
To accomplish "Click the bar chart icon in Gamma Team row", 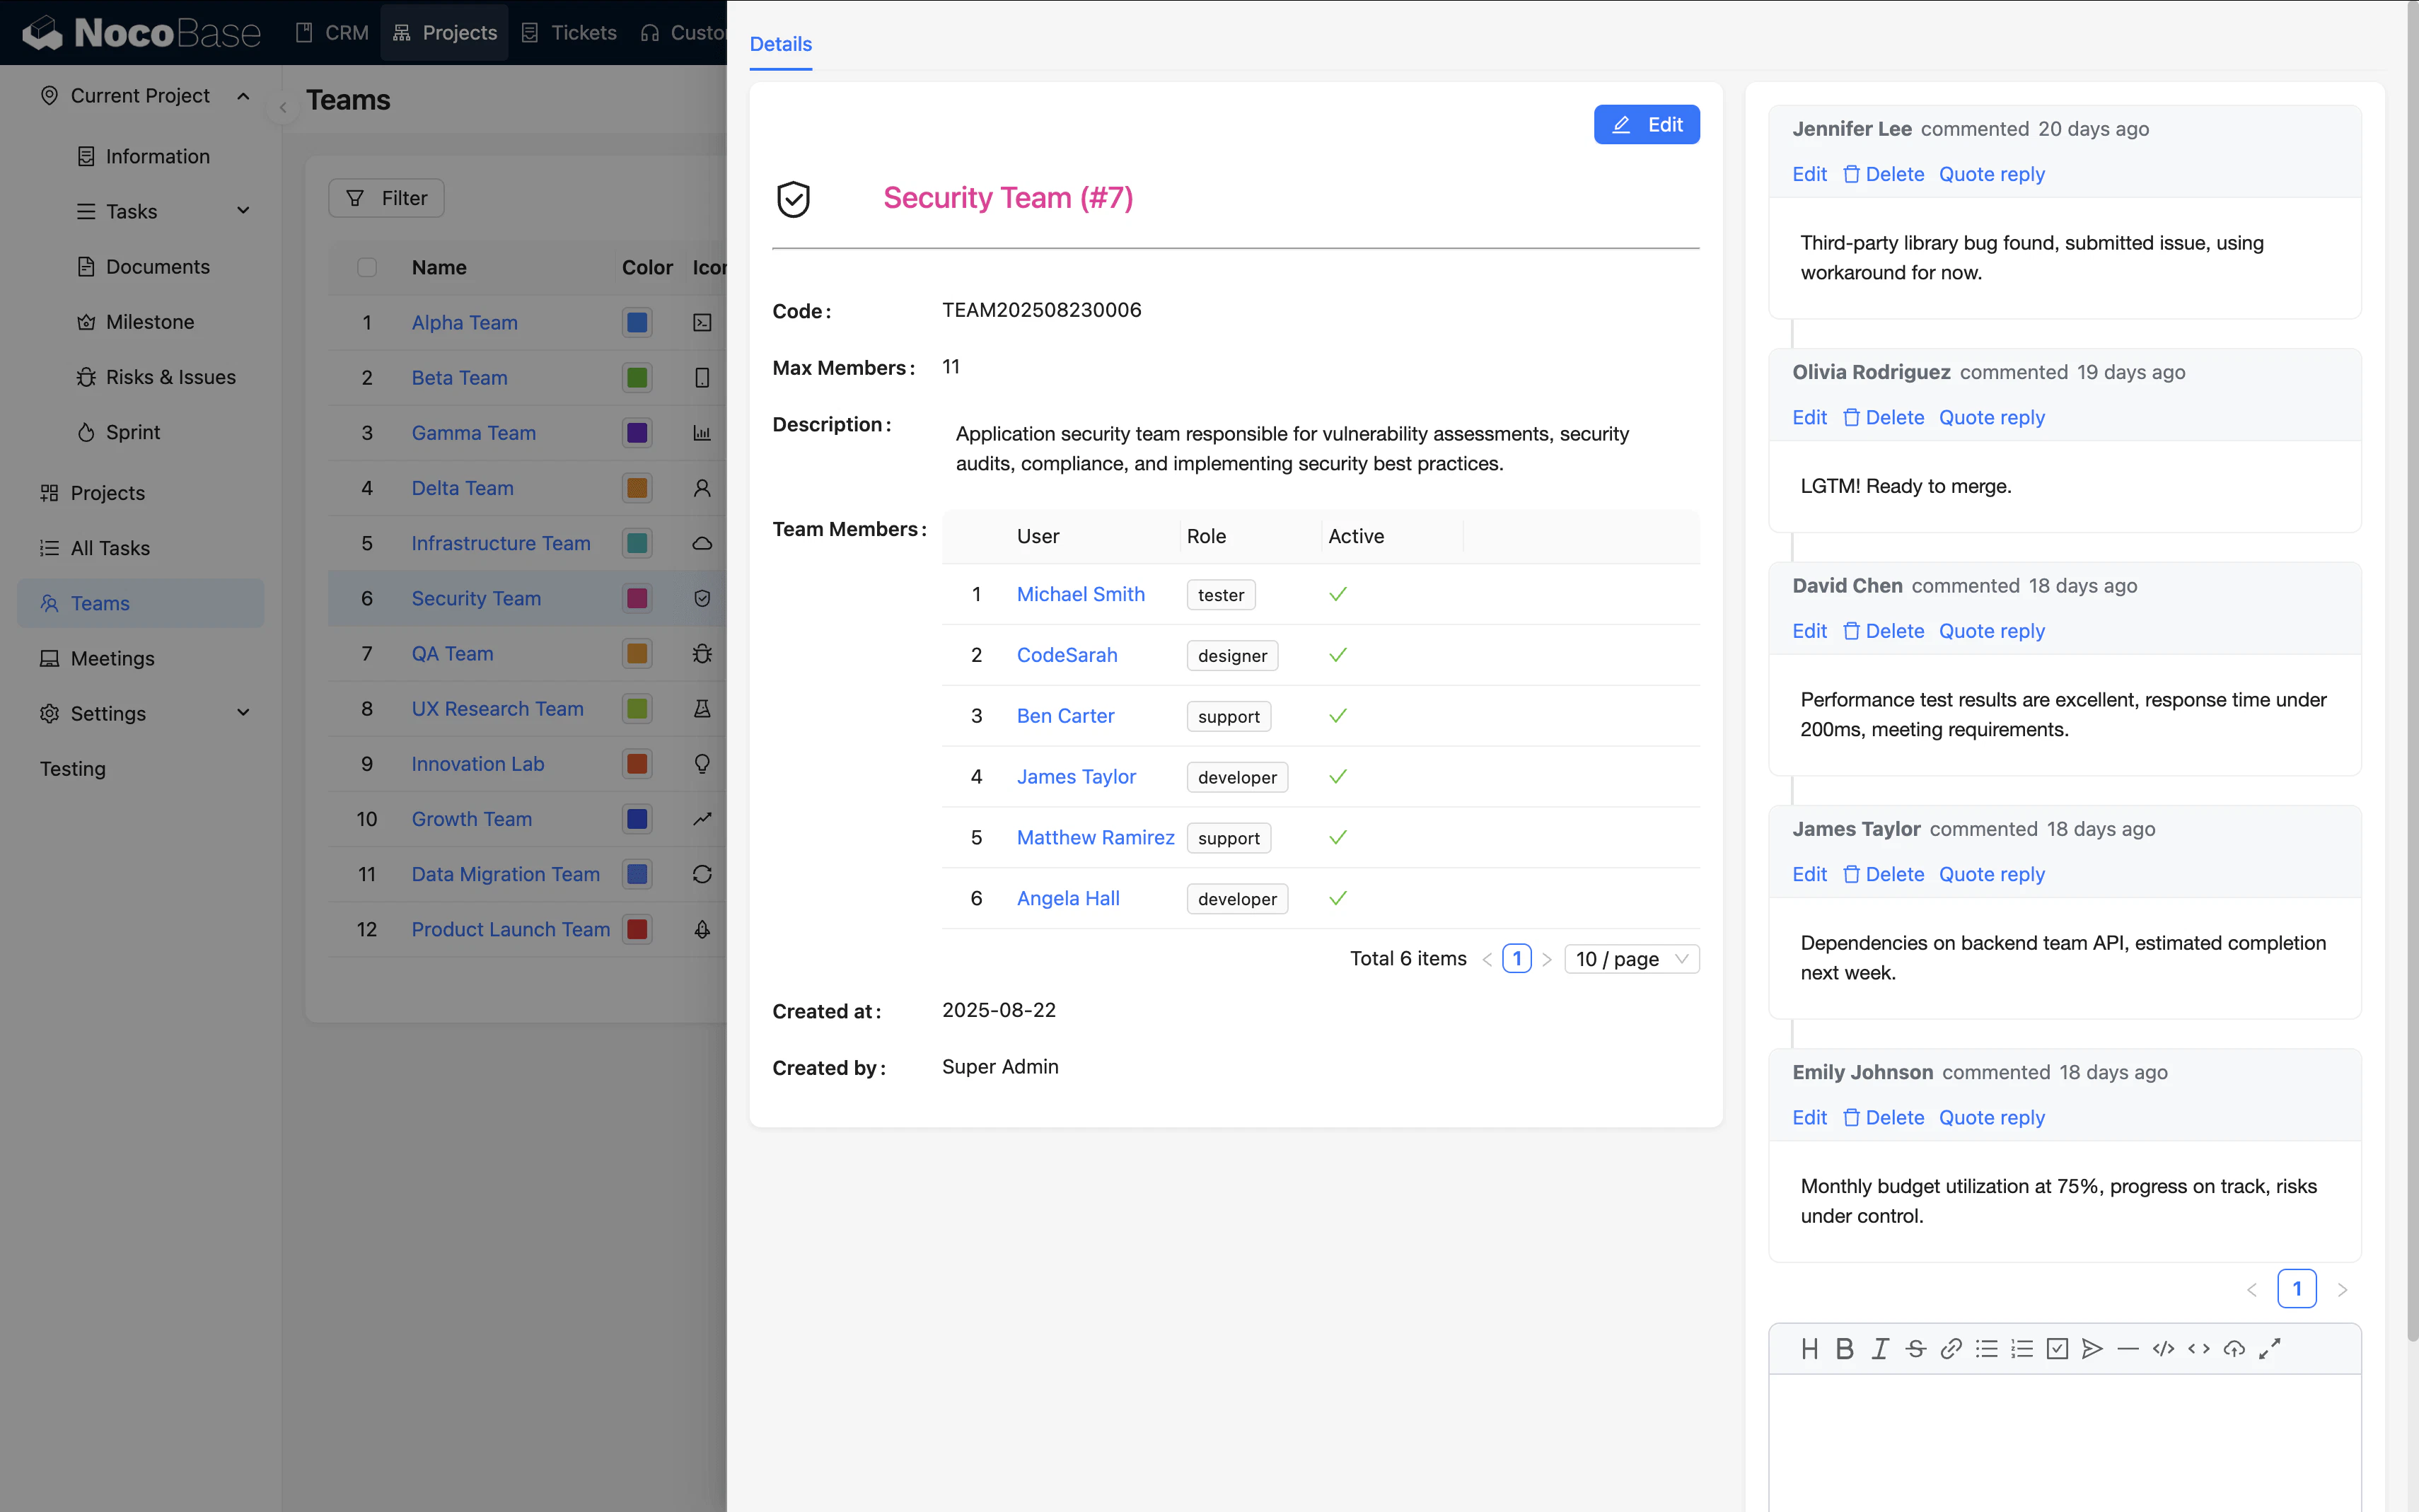I will click(702, 433).
